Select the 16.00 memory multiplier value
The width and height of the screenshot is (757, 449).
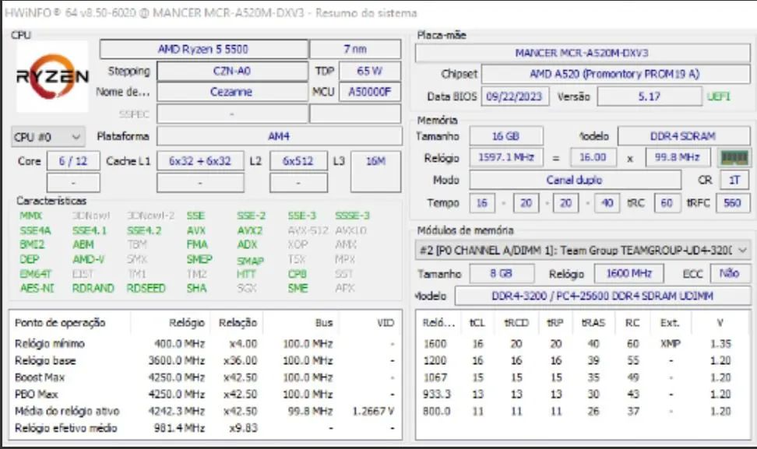click(593, 158)
